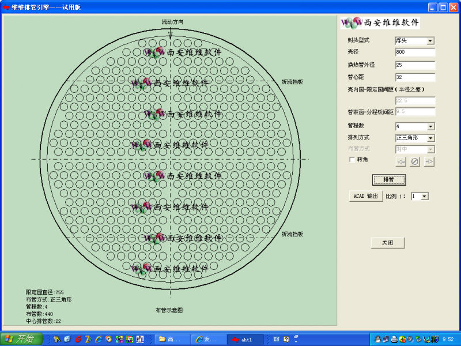Click the disabled 管表面-分程板间距 field

[x=415, y=111]
